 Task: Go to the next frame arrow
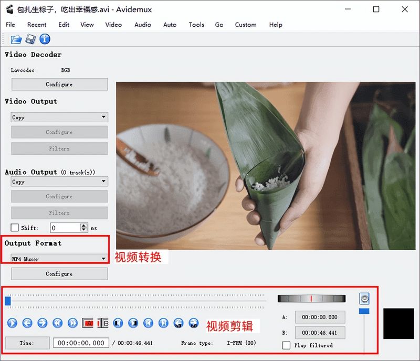click(x=43, y=323)
